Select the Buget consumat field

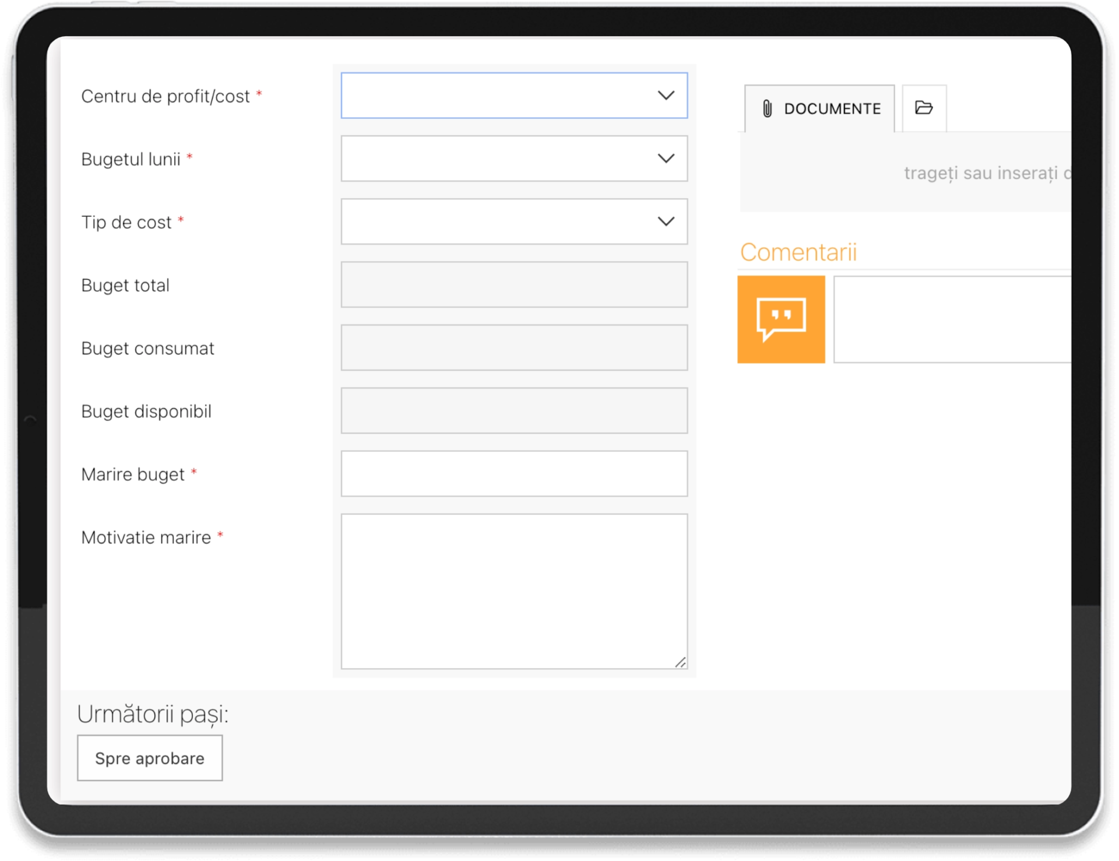click(x=514, y=347)
